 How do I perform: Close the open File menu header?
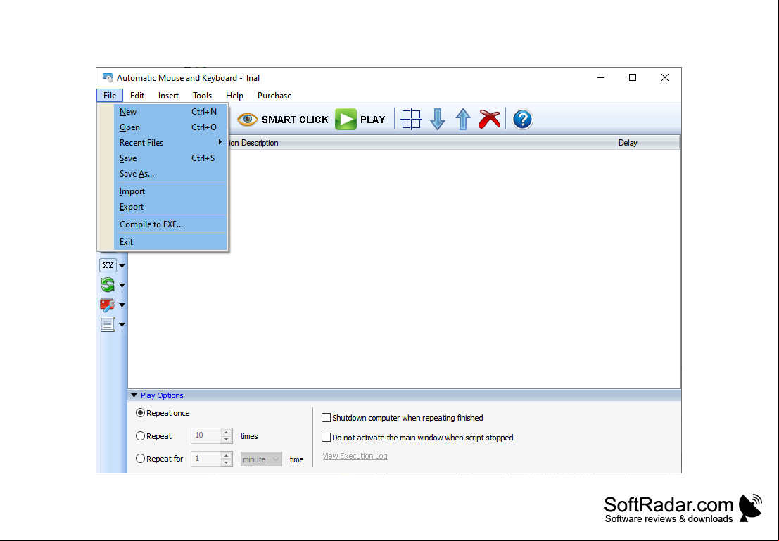click(x=110, y=96)
